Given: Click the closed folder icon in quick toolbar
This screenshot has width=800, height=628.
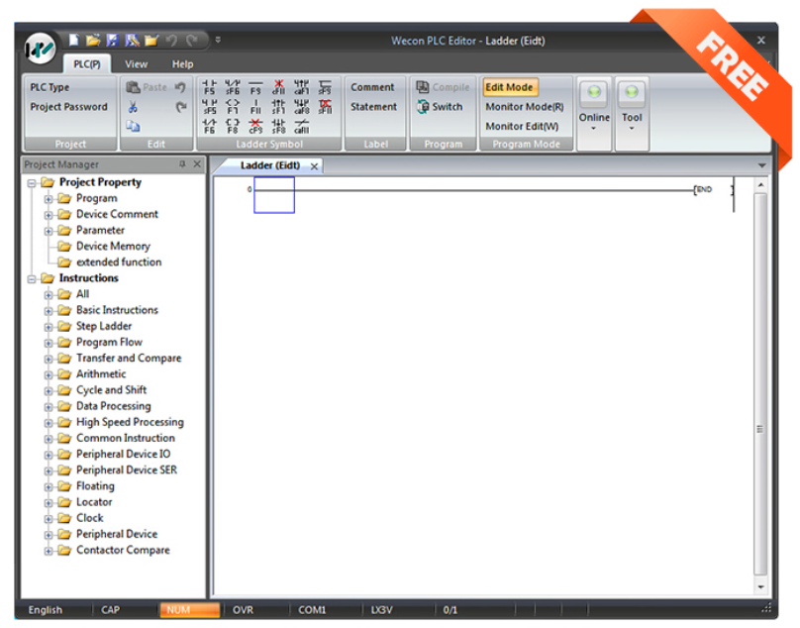Looking at the screenshot, I should pyautogui.click(x=151, y=40).
